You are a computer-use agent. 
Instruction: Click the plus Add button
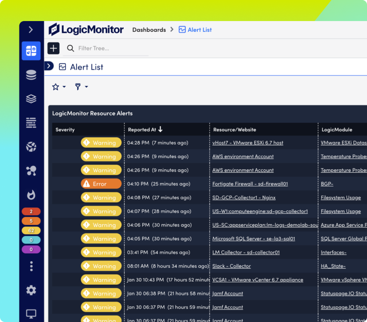point(54,48)
